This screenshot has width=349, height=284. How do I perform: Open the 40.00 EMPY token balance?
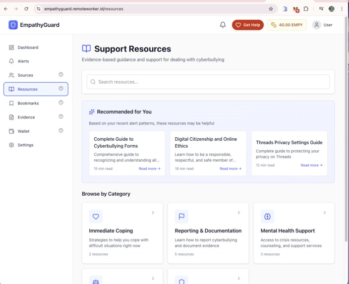[x=287, y=25]
